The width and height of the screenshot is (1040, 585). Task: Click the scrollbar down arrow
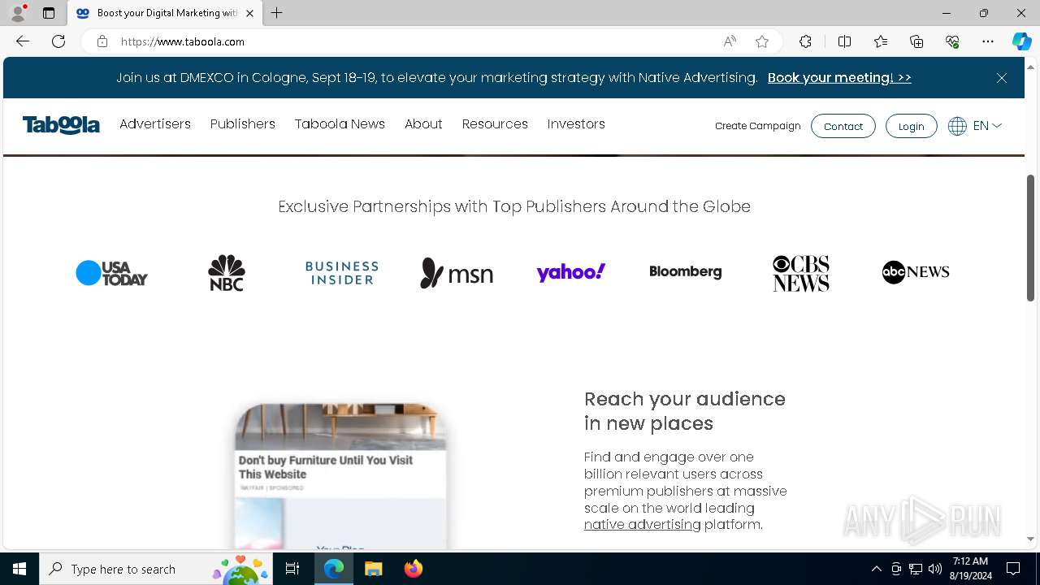click(x=1030, y=539)
